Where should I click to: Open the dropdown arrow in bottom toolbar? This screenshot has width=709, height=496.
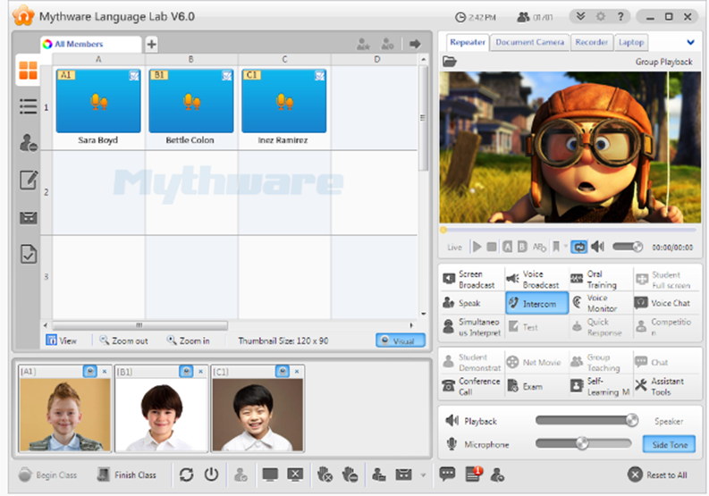point(422,475)
